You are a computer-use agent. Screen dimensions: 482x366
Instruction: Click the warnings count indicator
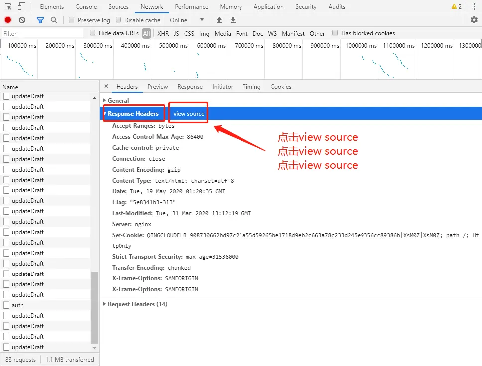pyautogui.click(x=457, y=7)
